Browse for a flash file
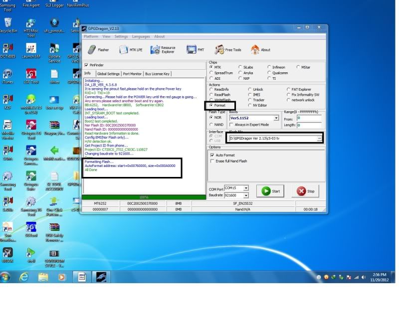Screen dimensions: 399x319 click(x=319, y=139)
